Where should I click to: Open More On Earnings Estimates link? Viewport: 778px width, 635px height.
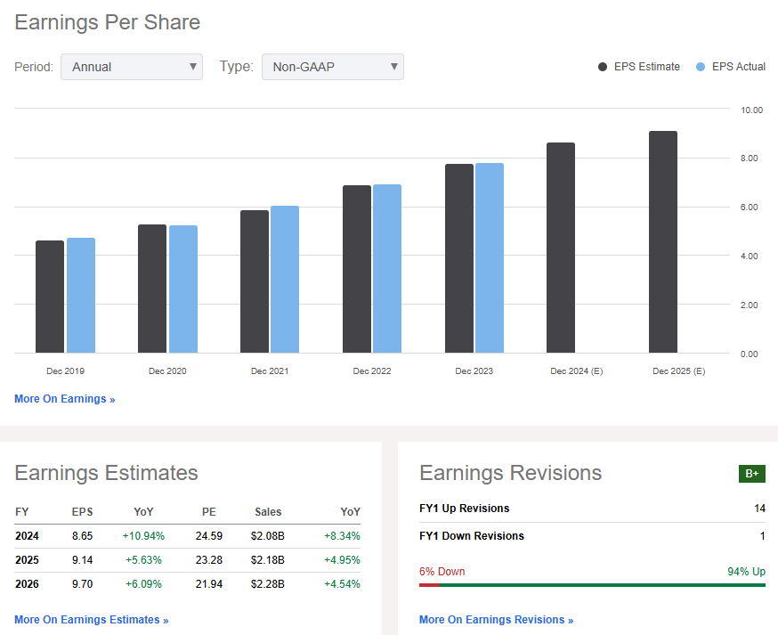(91, 619)
